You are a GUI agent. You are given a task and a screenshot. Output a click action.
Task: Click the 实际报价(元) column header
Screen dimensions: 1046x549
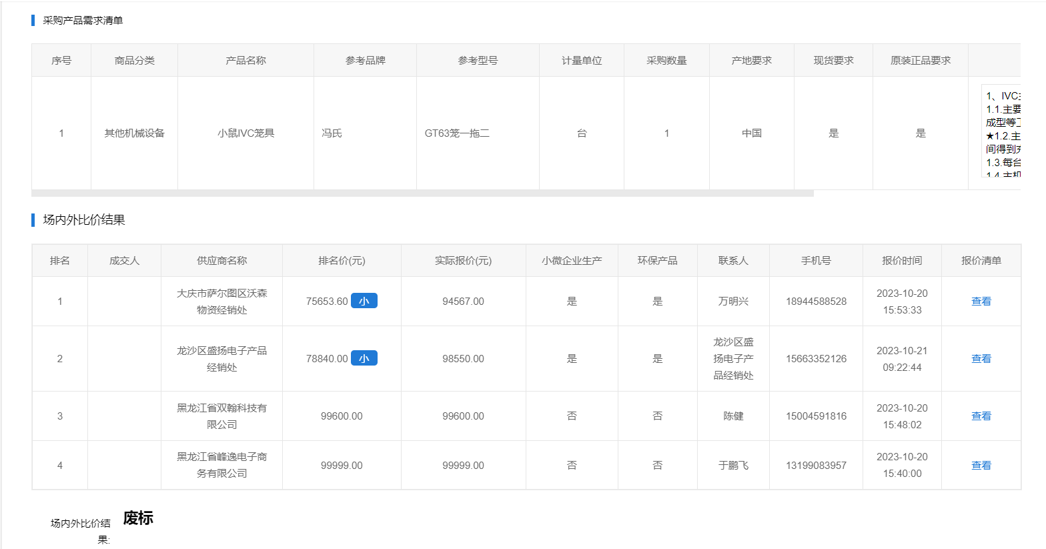[x=463, y=261]
